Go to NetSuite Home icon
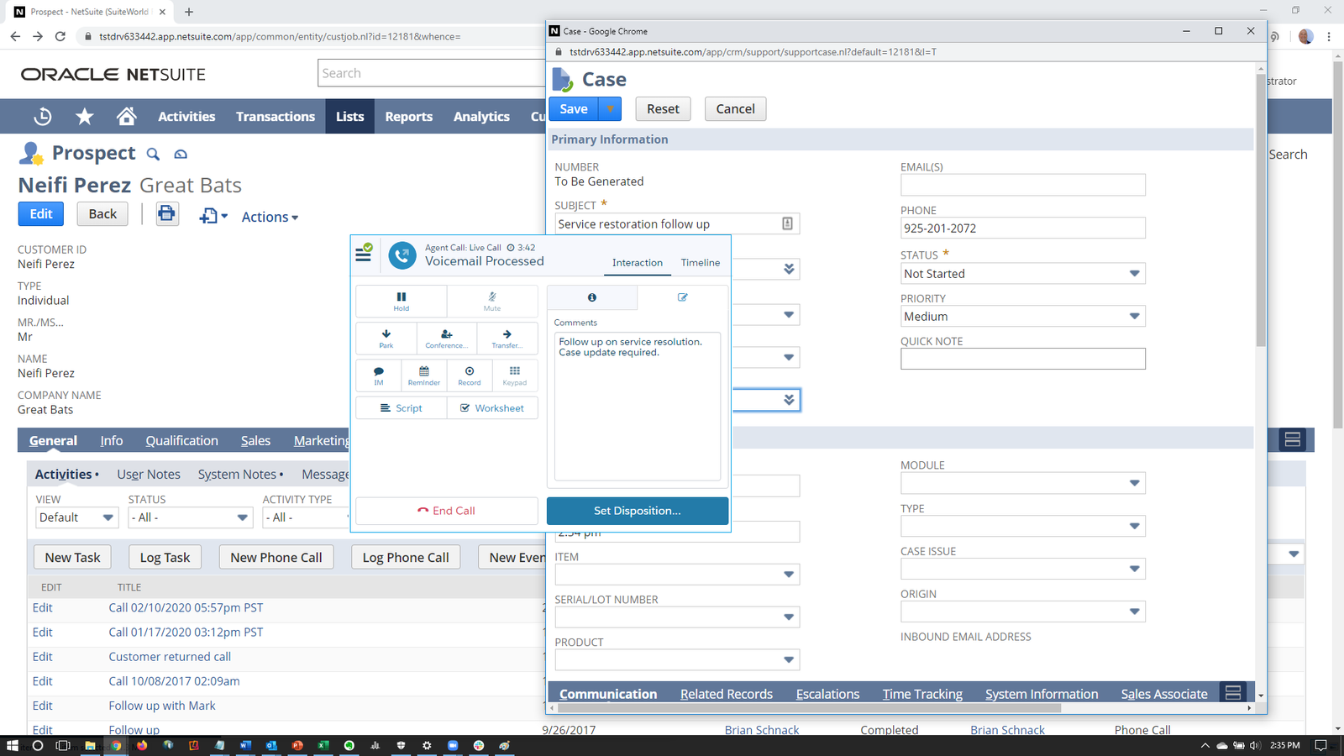This screenshot has width=1344, height=756. (x=126, y=116)
